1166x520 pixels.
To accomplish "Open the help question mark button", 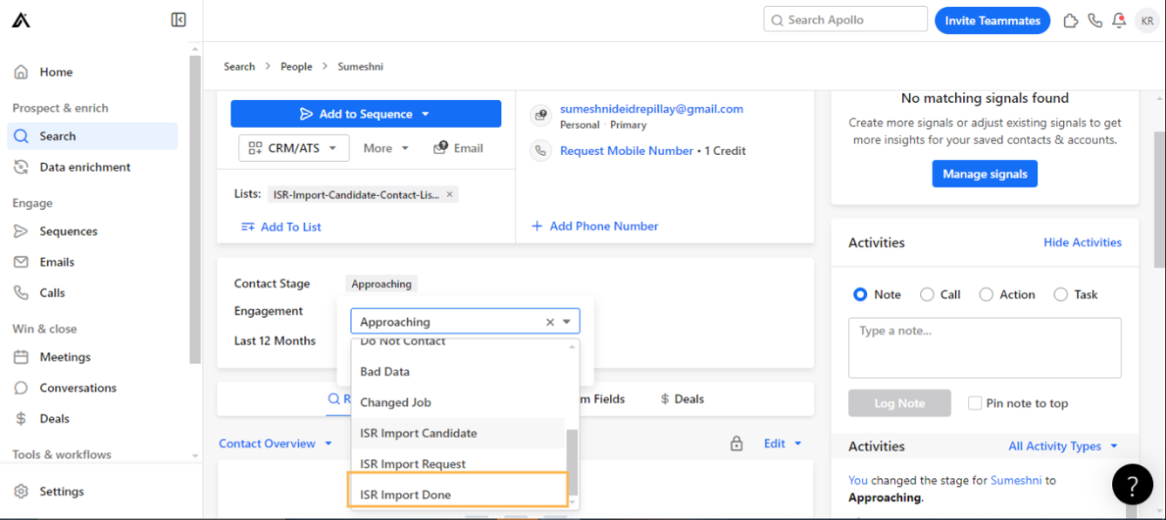I will point(1132,484).
